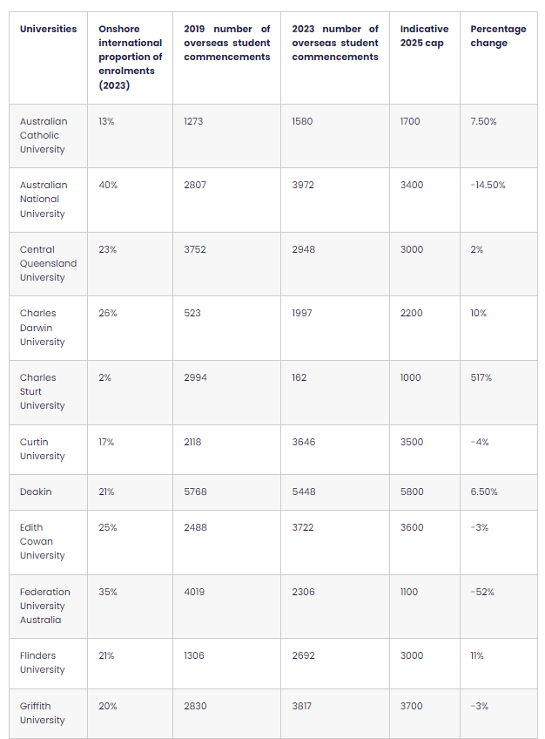The height and width of the screenshot is (739, 545).
Task: Select Edith Cowan University cell
Action: pos(43,541)
